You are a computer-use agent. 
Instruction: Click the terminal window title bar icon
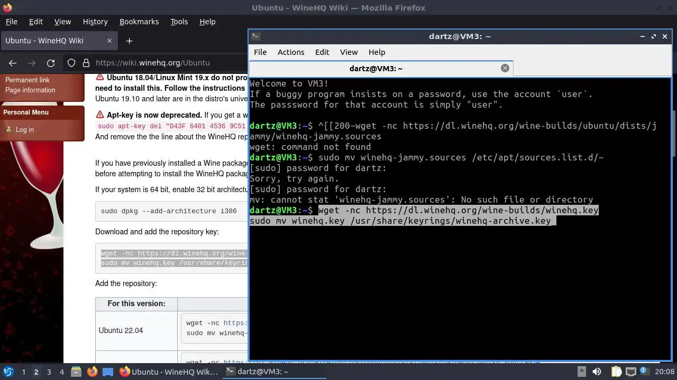point(255,36)
